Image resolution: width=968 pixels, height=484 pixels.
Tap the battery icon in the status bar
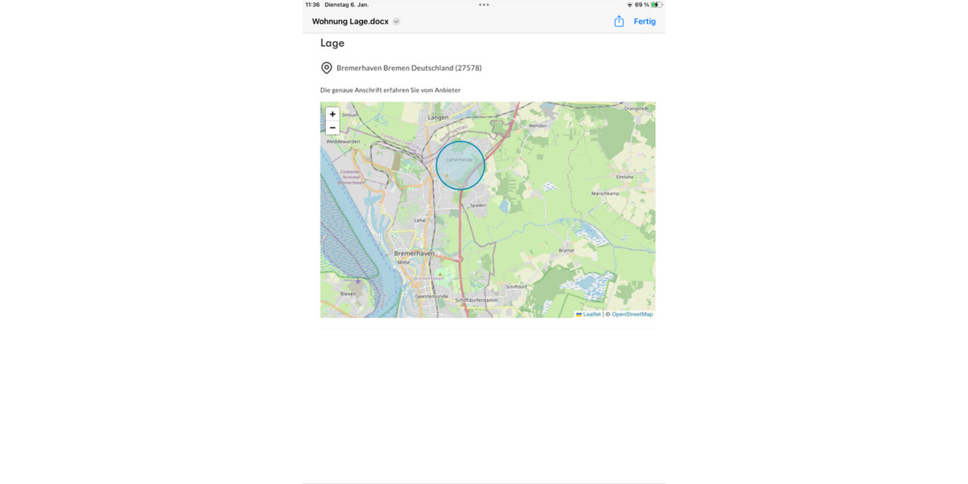coord(657,5)
